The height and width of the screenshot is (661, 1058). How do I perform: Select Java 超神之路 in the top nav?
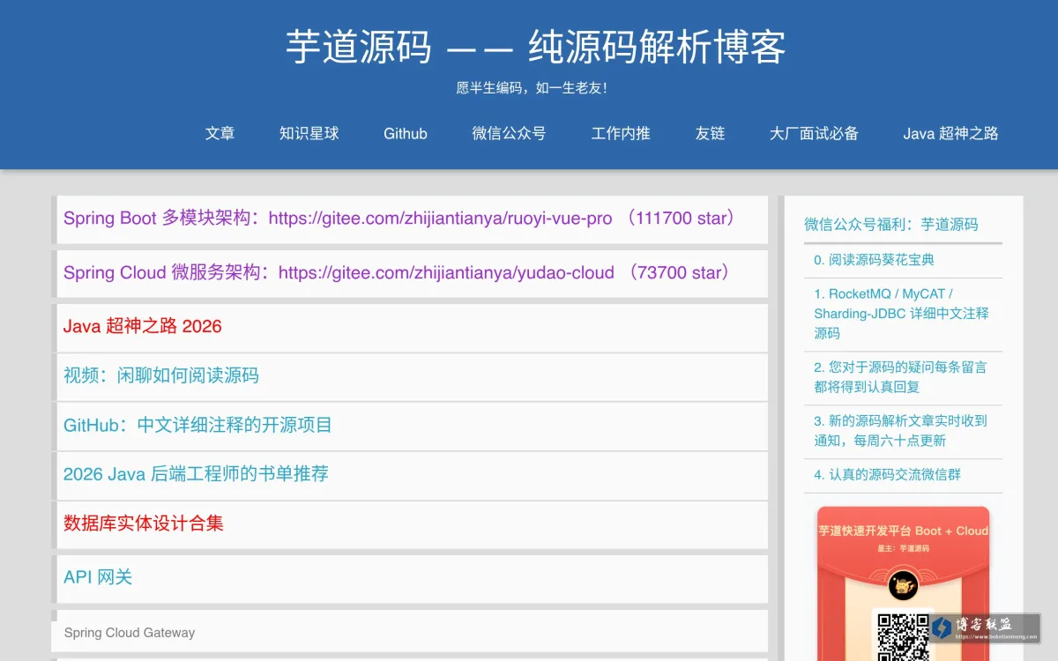(950, 133)
